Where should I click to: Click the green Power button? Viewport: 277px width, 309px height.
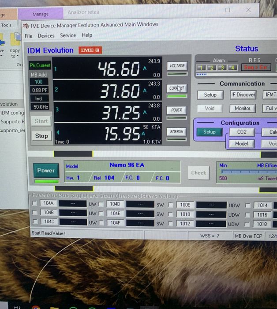pos(46,171)
